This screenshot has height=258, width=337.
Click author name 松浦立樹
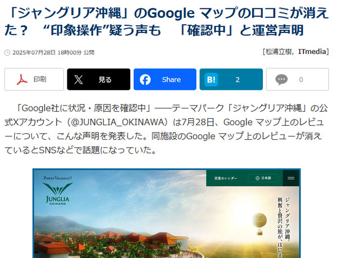point(279,52)
